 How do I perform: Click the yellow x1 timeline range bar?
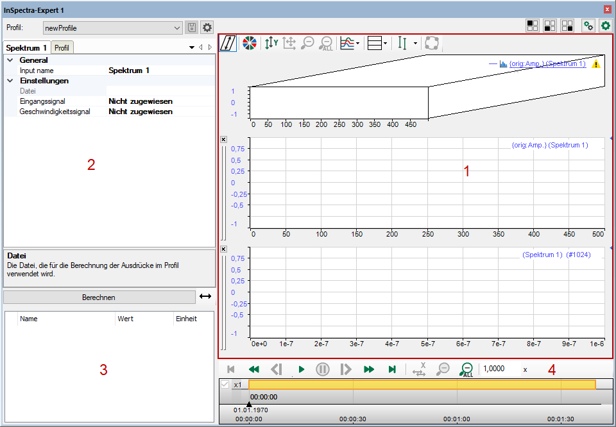pos(422,385)
